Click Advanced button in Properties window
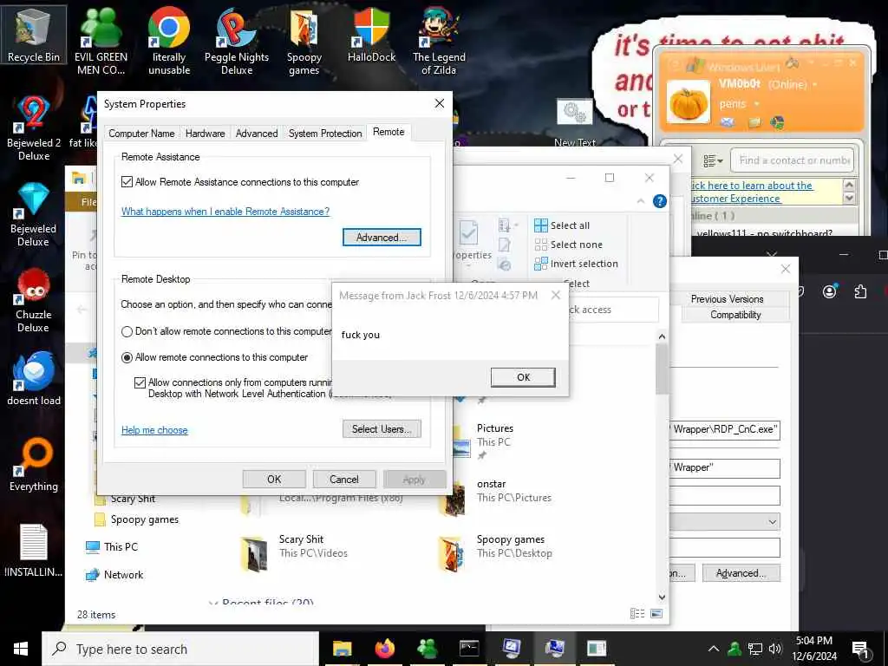This screenshot has width=888, height=666. pyautogui.click(x=741, y=573)
